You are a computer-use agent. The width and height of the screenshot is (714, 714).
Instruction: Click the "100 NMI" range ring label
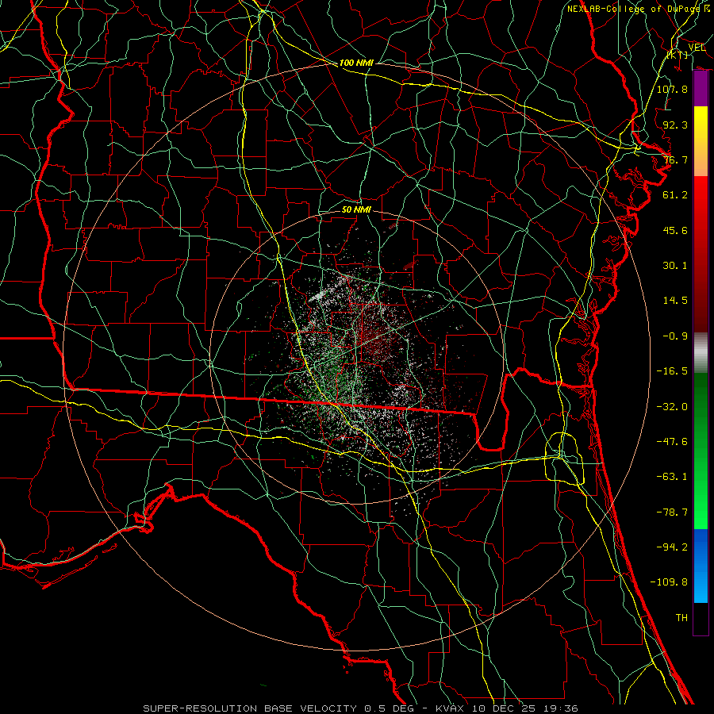[x=356, y=63]
